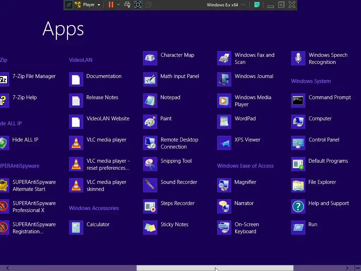361x271 pixels.
Task: Open Windows Media Player icon
Action: [x=224, y=101]
